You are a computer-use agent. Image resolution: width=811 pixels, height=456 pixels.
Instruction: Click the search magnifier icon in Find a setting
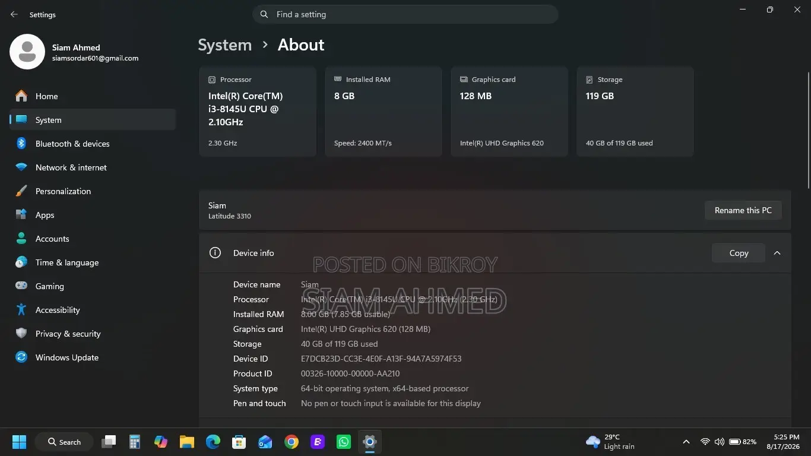[x=264, y=14]
